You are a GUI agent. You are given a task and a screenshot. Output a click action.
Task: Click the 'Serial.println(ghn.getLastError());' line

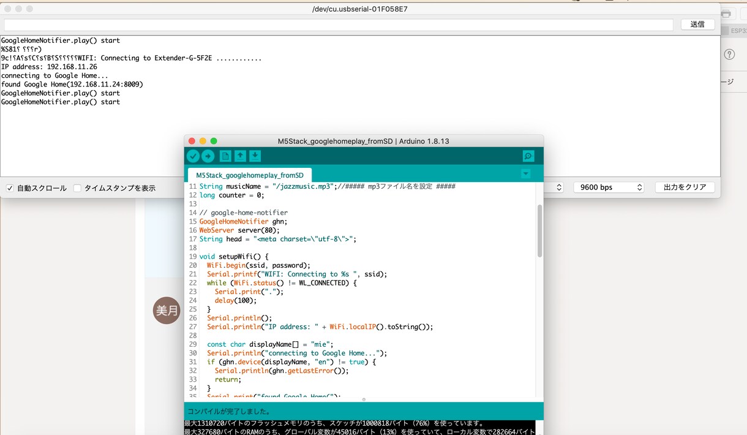pos(282,371)
